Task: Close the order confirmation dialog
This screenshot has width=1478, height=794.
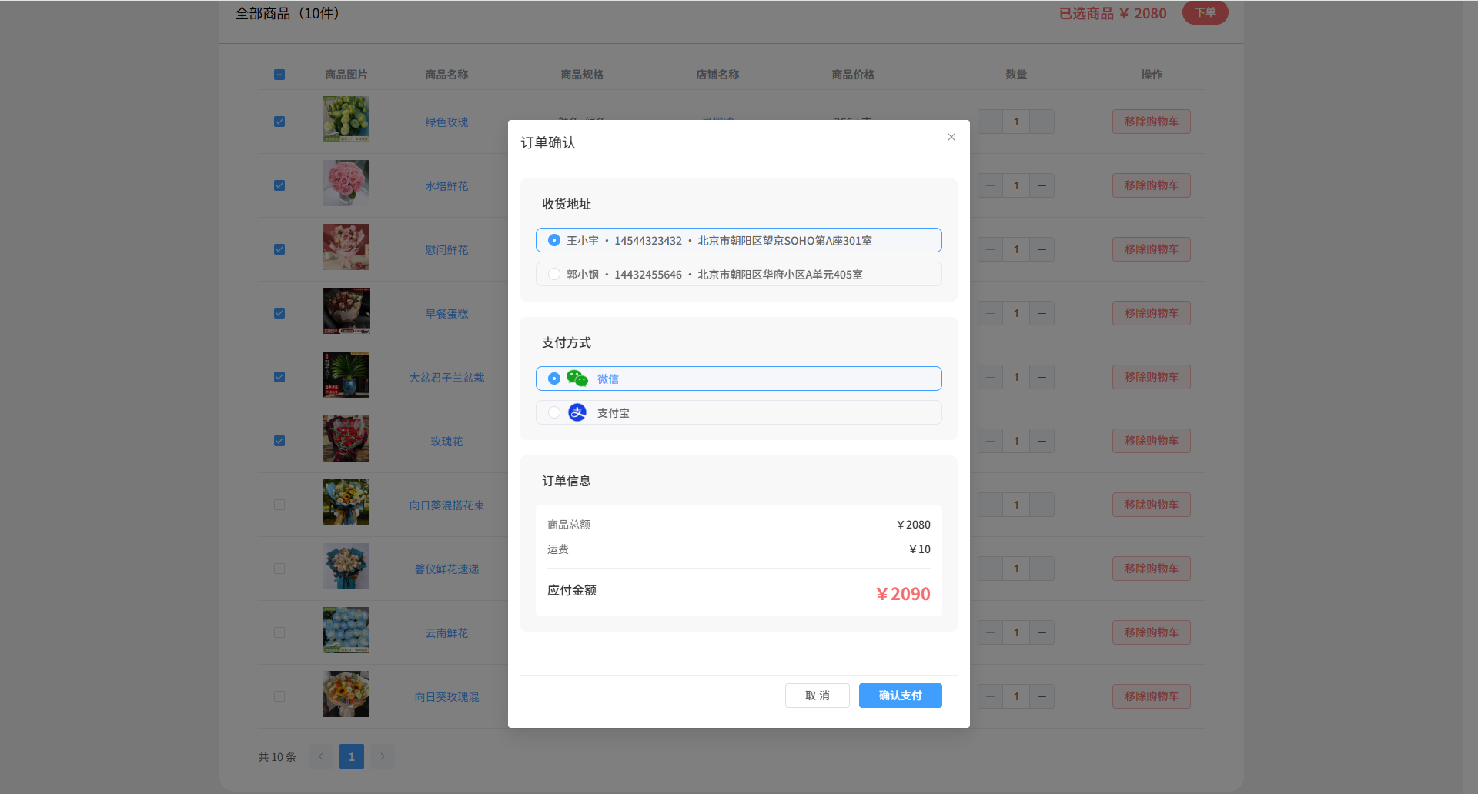Action: [951, 137]
